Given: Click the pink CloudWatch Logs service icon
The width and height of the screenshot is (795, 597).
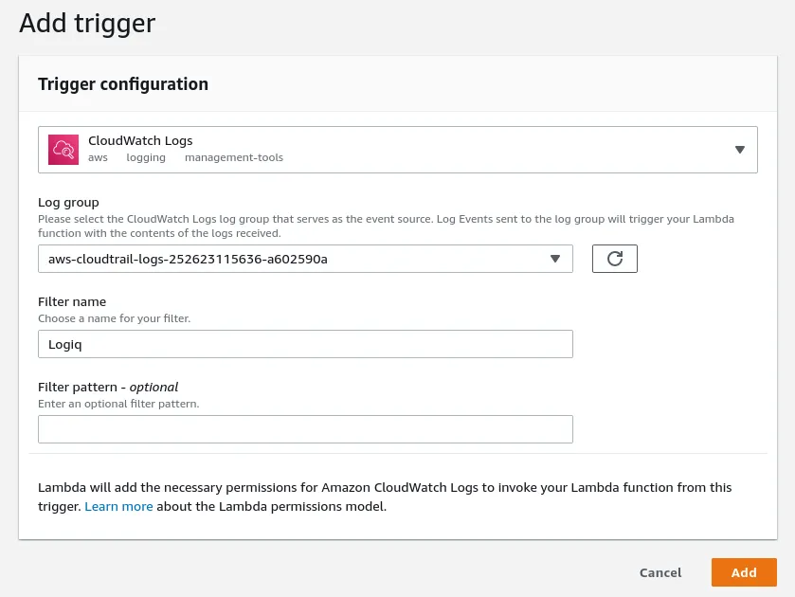Looking at the screenshot, I should [63, 150].
